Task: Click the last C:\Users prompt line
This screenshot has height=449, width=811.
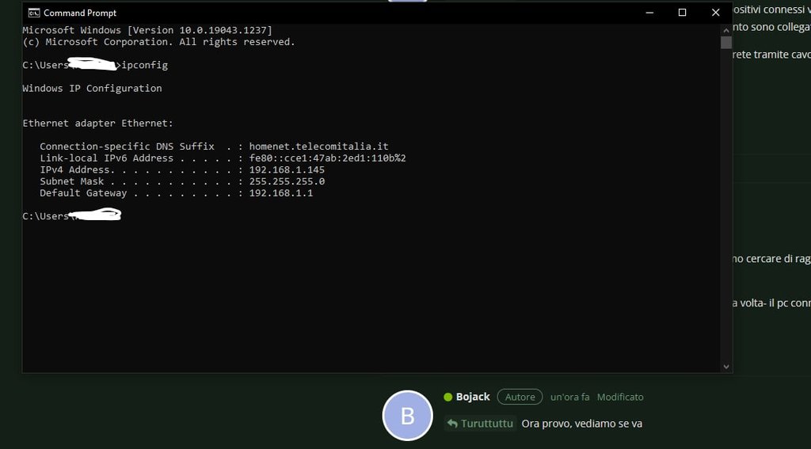Action: click(72, 215)
